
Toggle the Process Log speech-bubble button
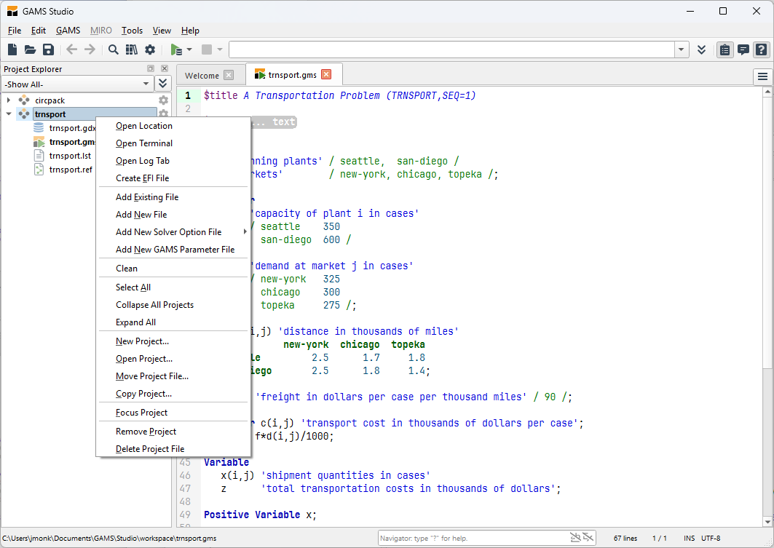pyautogui.click(x=743, y=49)
